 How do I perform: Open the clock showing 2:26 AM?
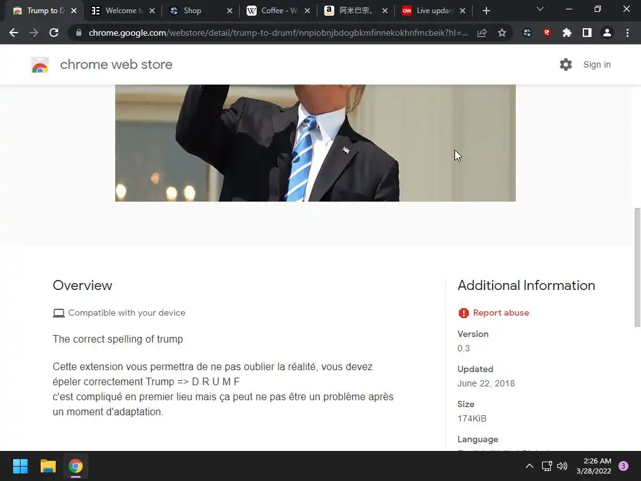point(594,466)
